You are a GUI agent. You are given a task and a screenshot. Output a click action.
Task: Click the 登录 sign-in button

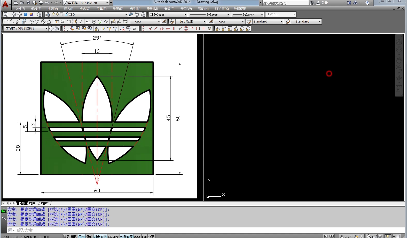[325, 3]
